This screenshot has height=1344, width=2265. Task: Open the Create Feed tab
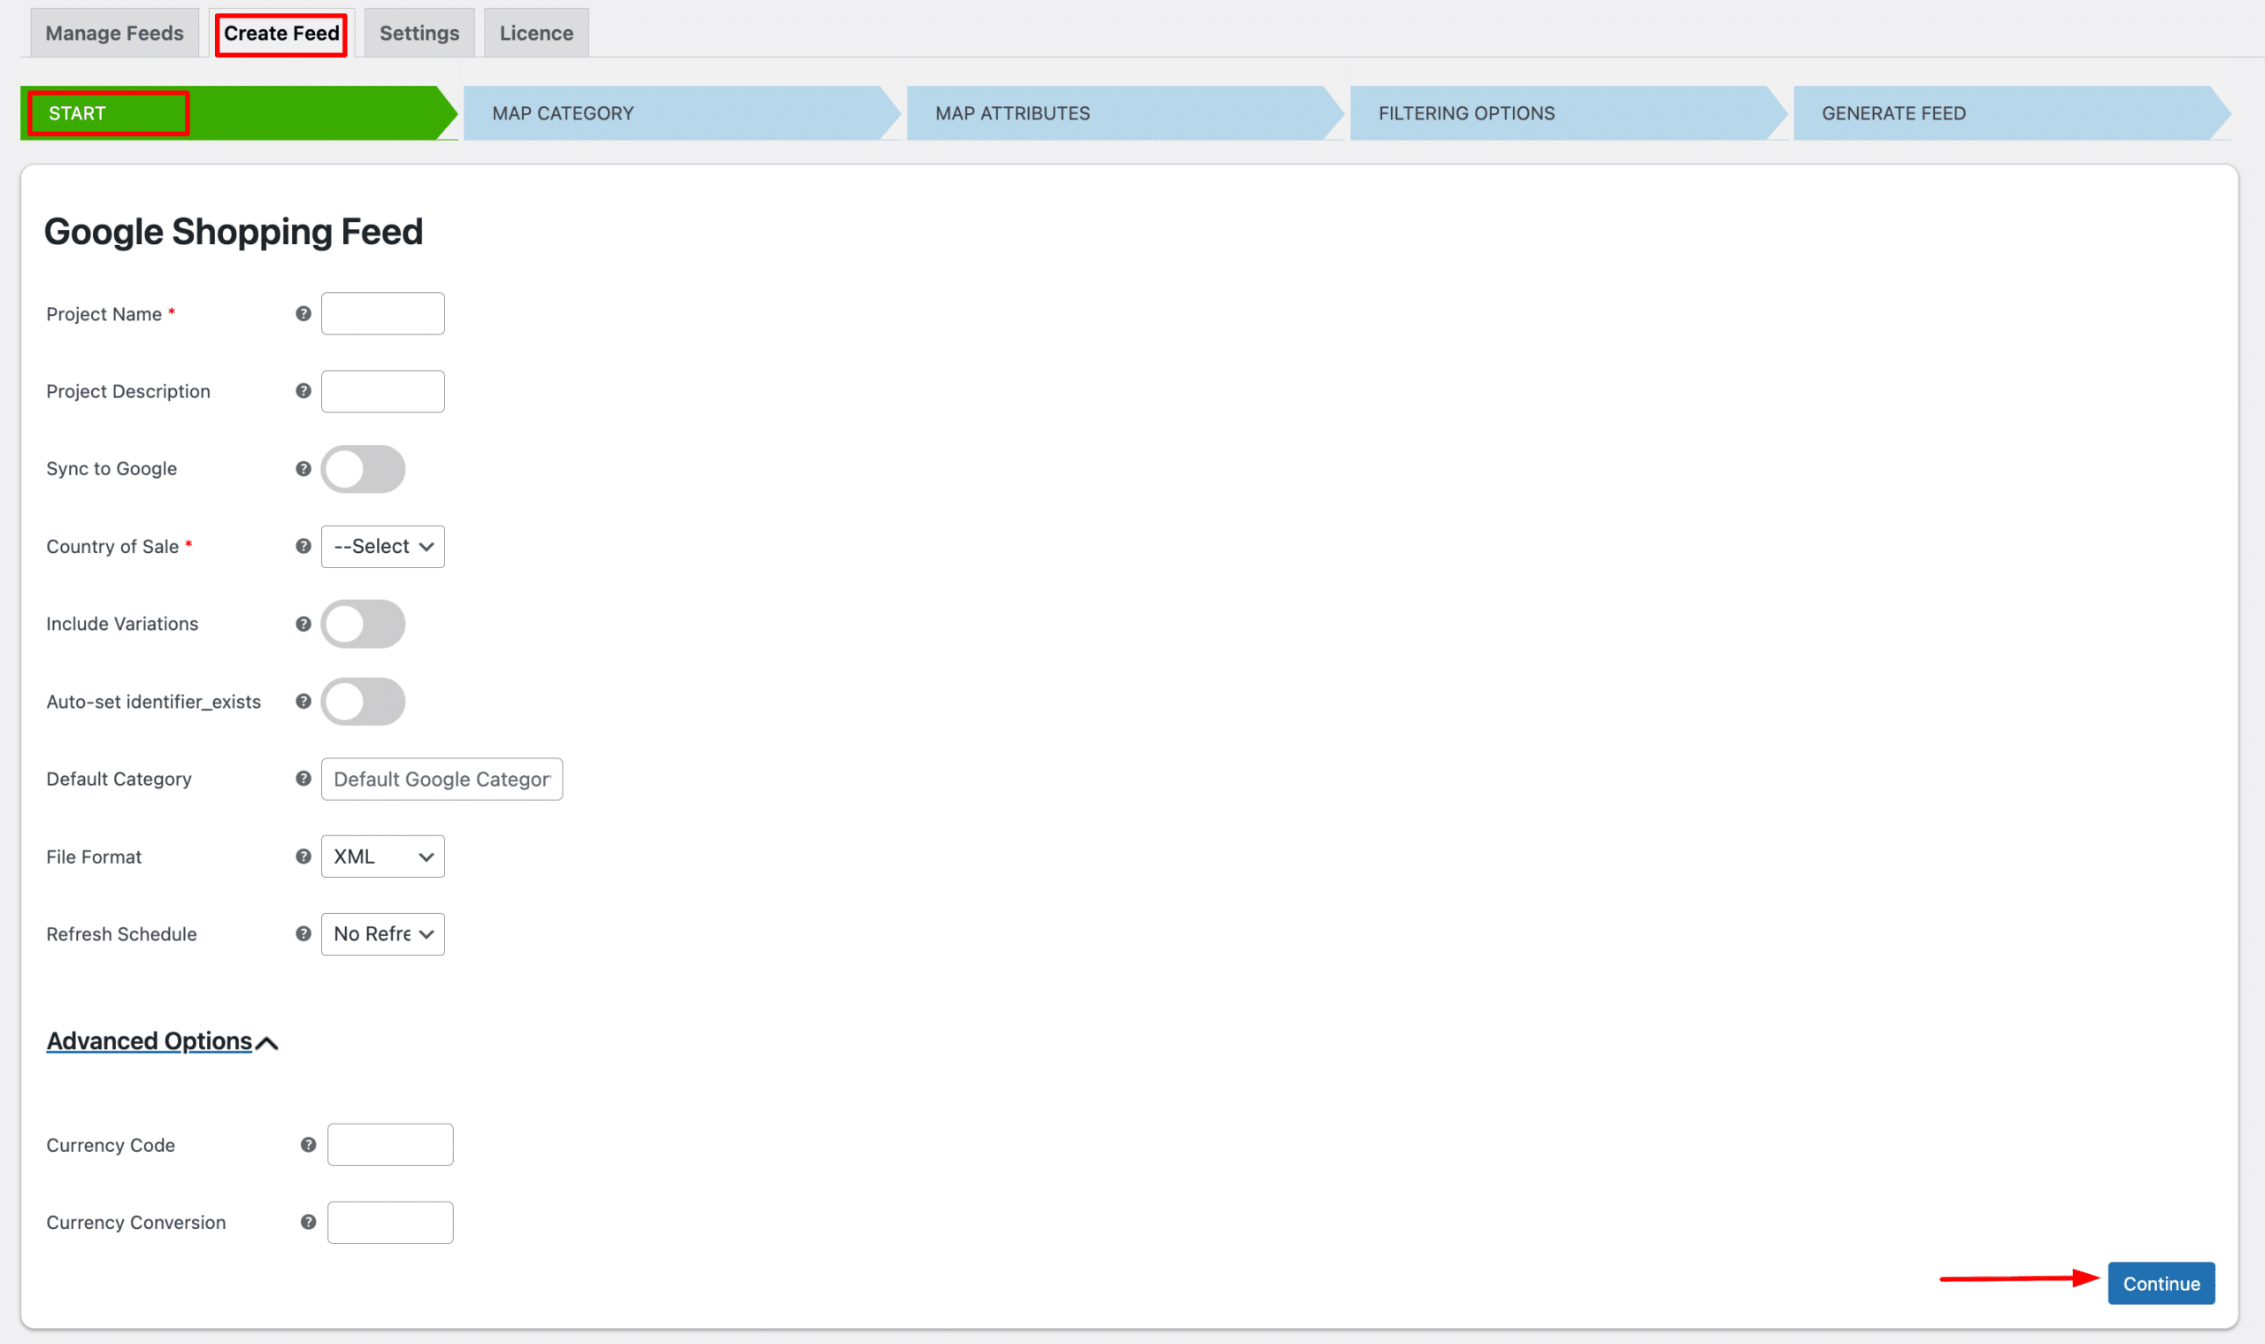(x=281, y=34)
